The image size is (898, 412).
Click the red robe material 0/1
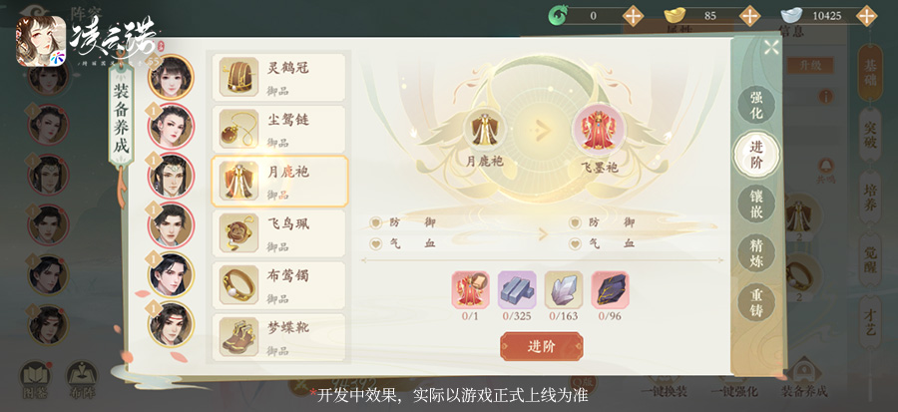click(x=470, y=290)
